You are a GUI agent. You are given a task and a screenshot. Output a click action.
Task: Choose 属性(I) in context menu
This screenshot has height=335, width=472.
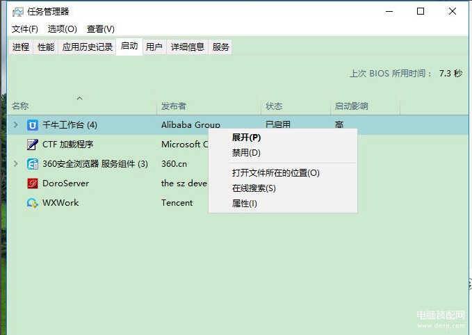point(283,204)
